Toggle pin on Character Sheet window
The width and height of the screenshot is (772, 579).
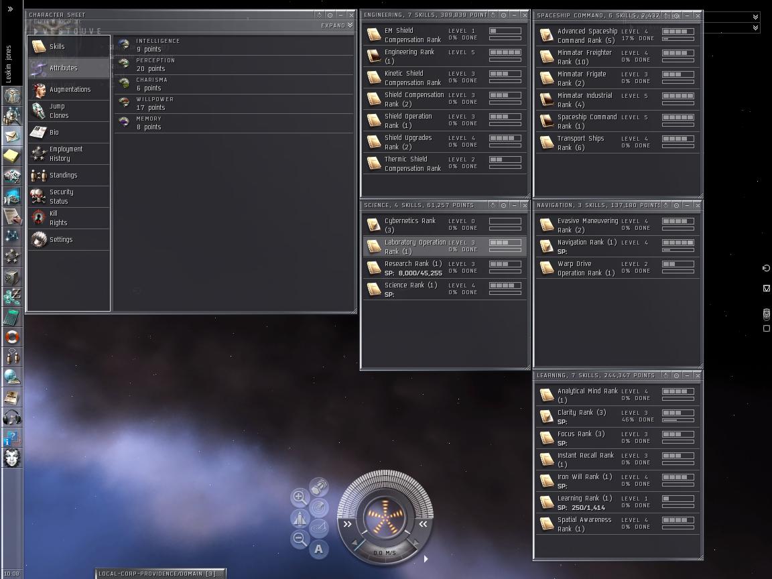click(x=319, y=15)
